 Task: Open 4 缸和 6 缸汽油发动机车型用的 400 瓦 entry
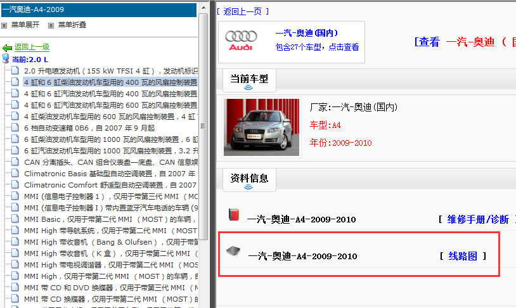pos(110,94)
